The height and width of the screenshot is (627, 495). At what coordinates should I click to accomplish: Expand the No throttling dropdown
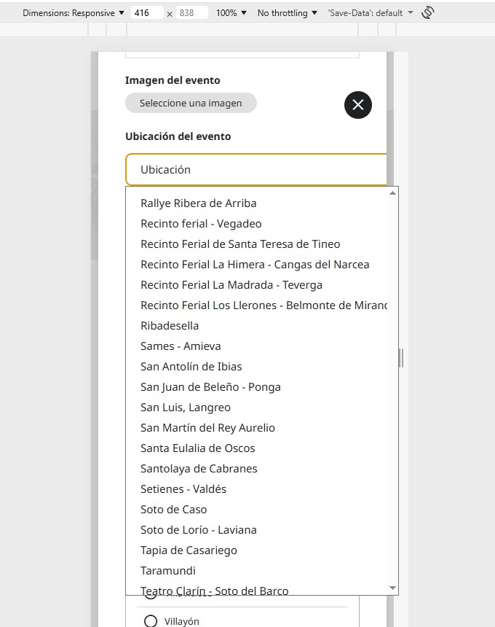pyautogui.click(x=287, y=13)
